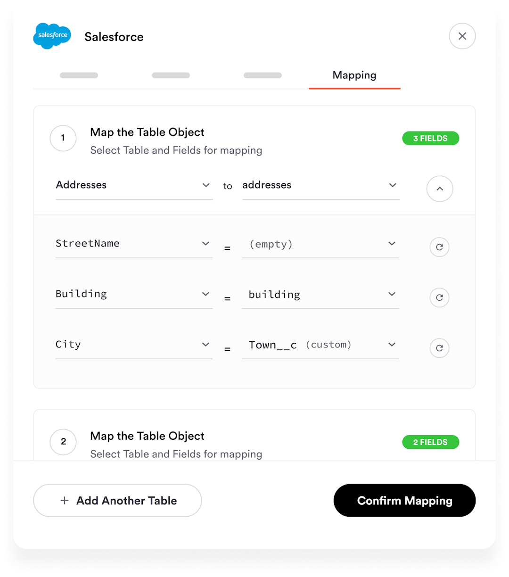Reset the City field mapping
The height and width of the screenshot is (577, 509).
439,348
